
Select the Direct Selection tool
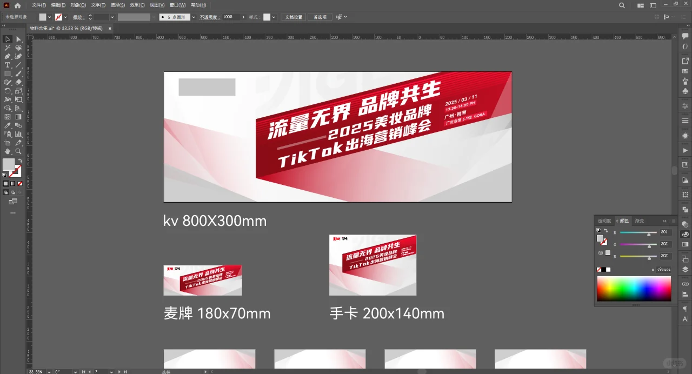(x=18, y=39)
